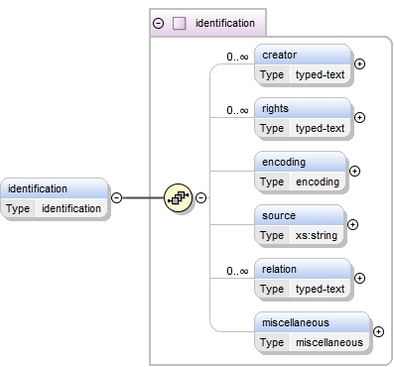Collapse the sequence compositor children
Viewport: 394px width, 367px height.
201,197
